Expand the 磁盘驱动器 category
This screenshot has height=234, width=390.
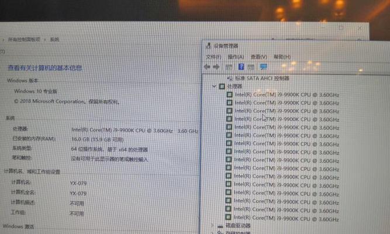coord(212,226)
